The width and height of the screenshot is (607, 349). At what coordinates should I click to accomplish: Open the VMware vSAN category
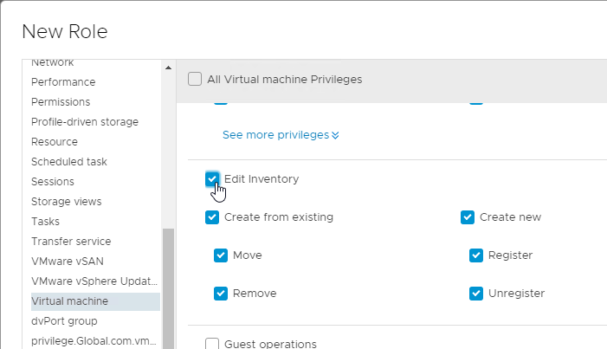(x=68, y=261)
